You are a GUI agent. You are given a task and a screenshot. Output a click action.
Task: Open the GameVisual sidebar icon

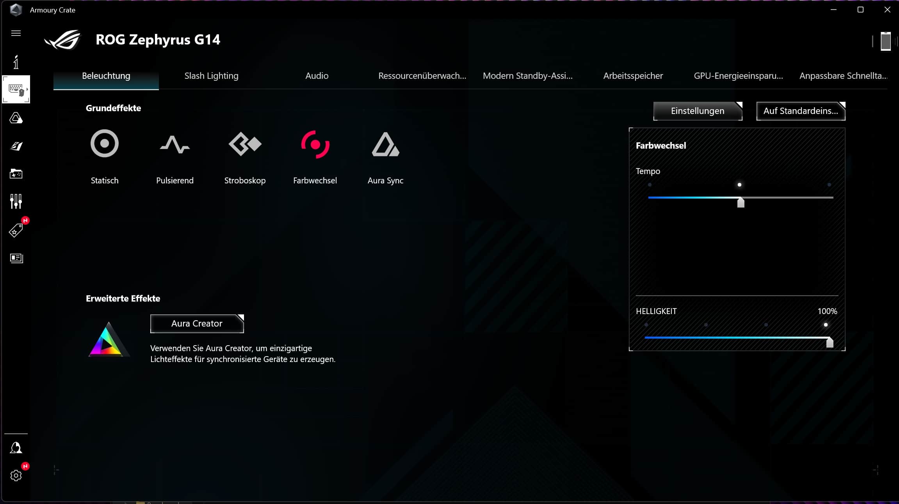(x=16, y=146)
